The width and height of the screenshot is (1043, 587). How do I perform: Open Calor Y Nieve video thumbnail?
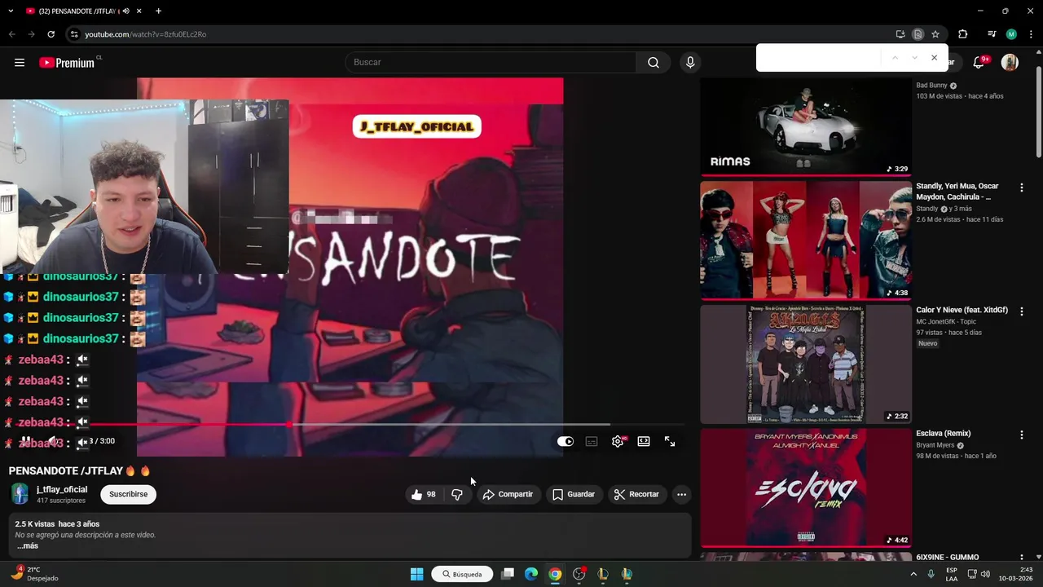point(806,364)
